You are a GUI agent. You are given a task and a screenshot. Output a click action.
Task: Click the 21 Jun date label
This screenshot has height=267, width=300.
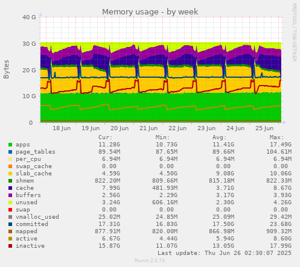tap(148, 128)
